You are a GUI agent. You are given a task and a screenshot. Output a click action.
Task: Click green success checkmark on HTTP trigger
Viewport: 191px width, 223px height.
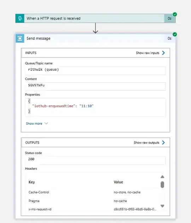click(175, 15)
